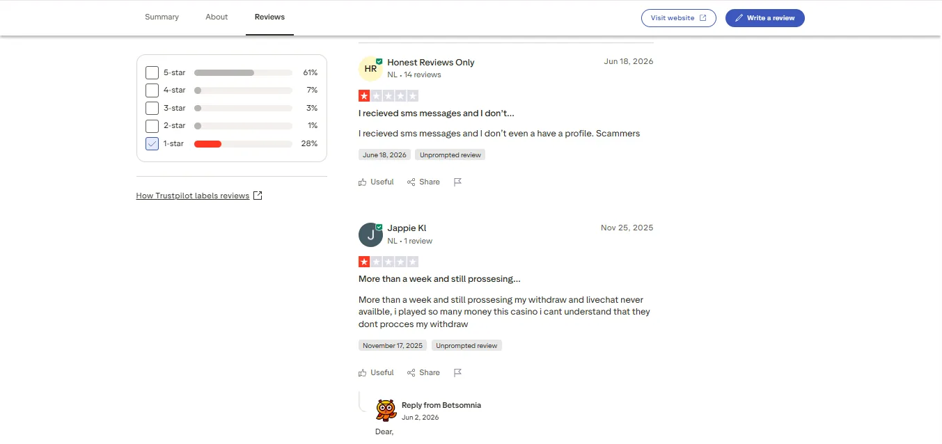Check the 3-star filter checkbox

click(152, 108)
